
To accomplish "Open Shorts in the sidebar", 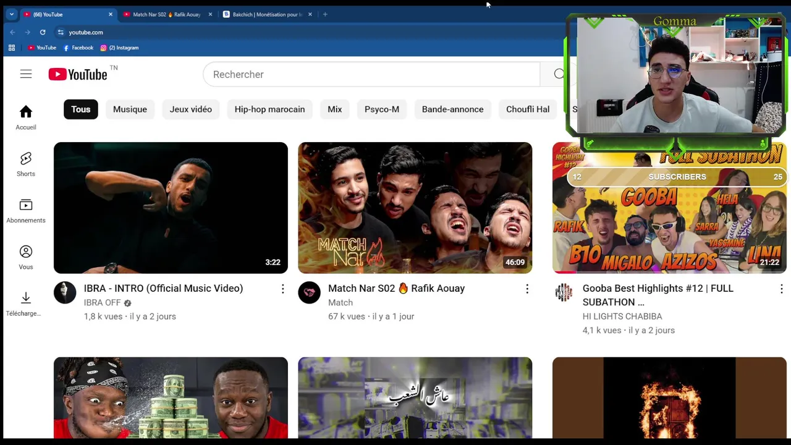I will pyautogui.click(x=26, y=164).
